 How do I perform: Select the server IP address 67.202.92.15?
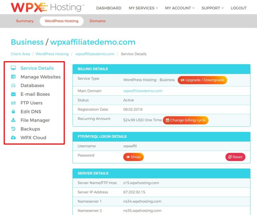coord(134,192)
